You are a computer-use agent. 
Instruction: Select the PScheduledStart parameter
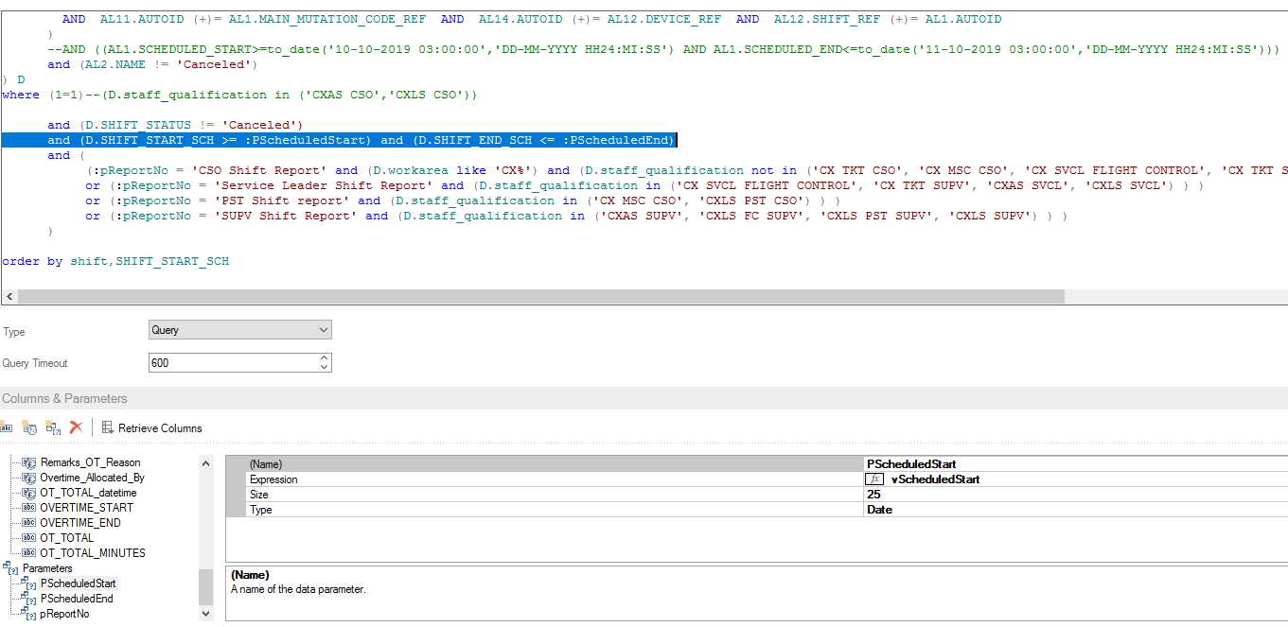[78, 583]
